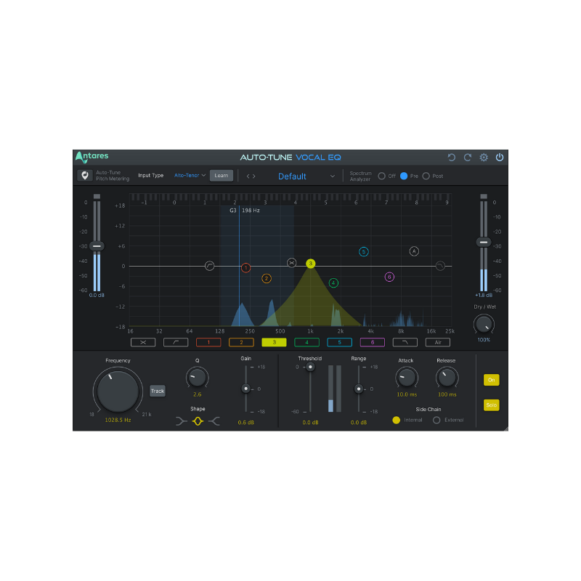Enable the Track button for frequency
This screenshot has height=581, width=581.
pos(157,391)
